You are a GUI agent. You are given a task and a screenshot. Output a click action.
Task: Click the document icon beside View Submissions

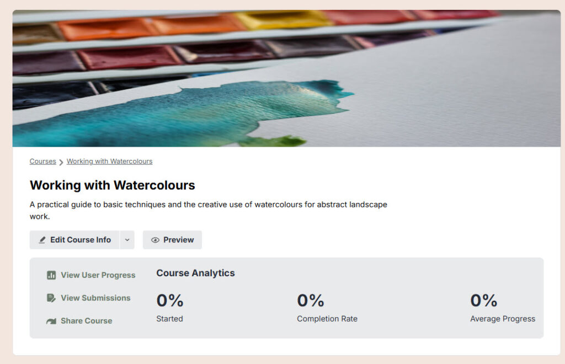coord(51,298)
